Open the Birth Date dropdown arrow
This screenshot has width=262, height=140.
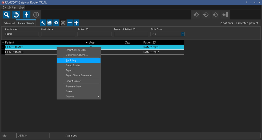pos(183,34)
